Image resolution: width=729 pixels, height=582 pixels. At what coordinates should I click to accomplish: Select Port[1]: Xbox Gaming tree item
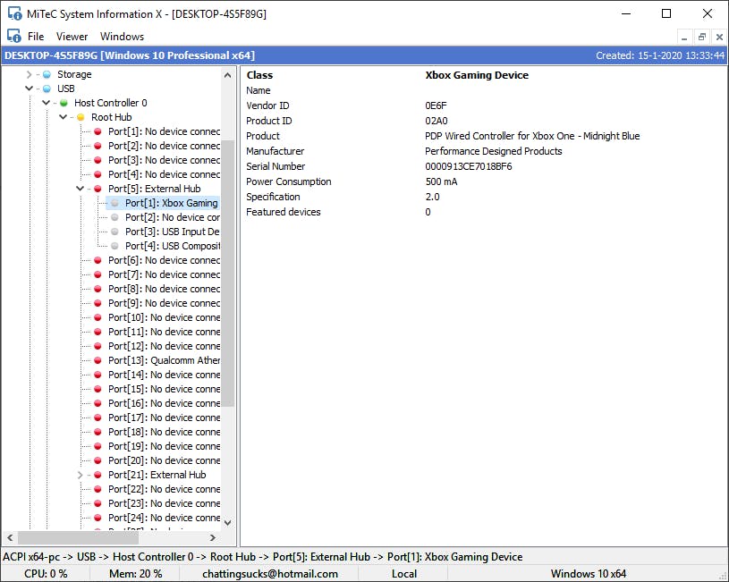pos(172,203)
